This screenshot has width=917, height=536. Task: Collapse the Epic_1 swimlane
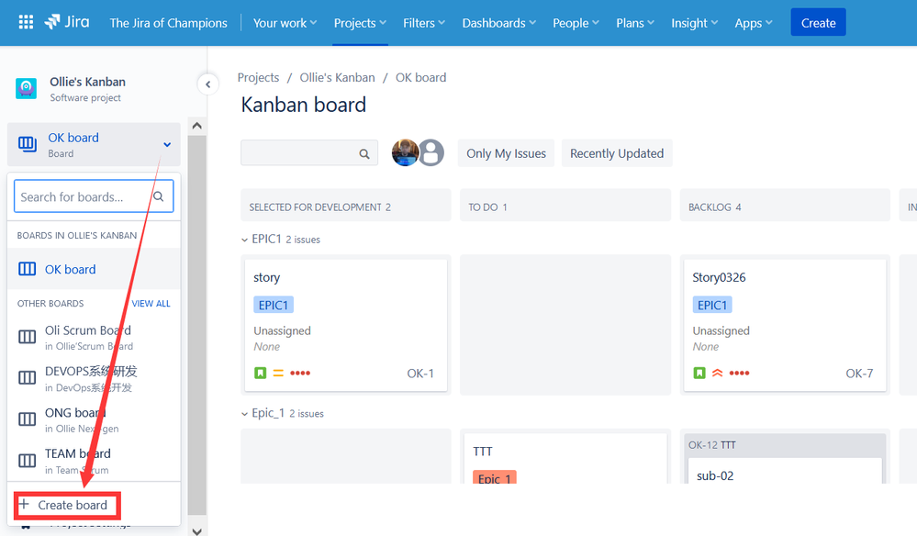click(x=244, y=414)
